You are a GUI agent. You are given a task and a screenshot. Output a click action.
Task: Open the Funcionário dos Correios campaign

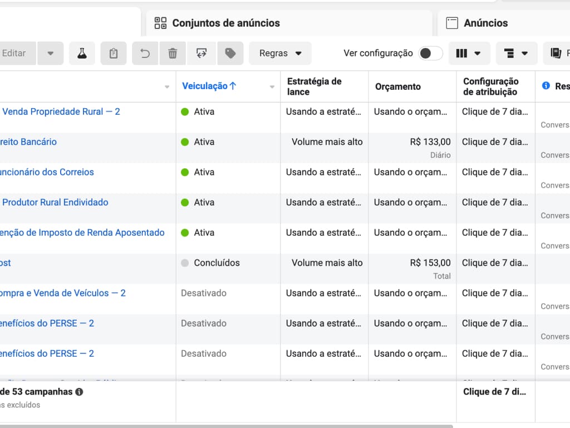[47, 172]
